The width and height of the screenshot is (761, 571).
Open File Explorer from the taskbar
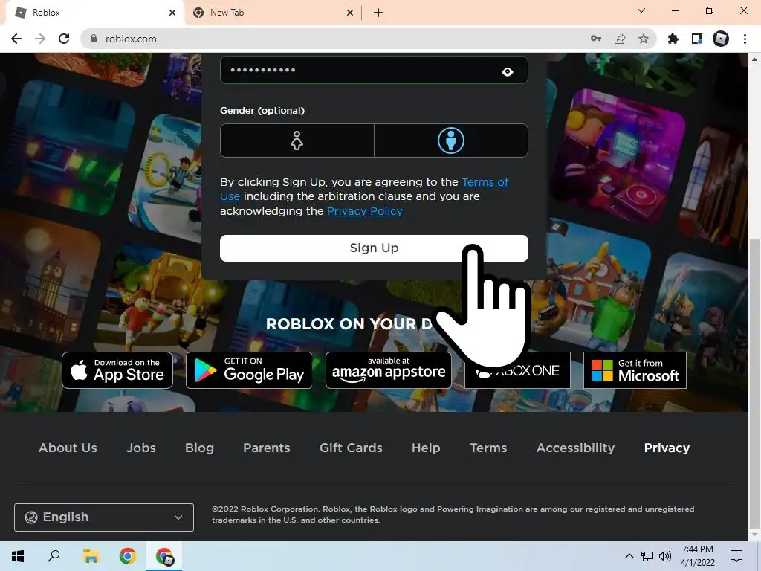coord(91,556)
